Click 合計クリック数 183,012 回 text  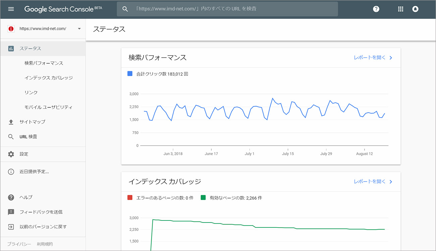tap(162, 74)
